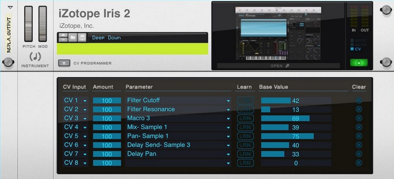Click the CV 1 Amount field showing 100
The width and height of the screenshot is (394, 179).
pos(107,100)
